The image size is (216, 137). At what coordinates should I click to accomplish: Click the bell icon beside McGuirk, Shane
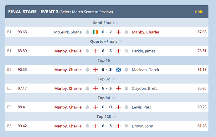click(87, 32)
